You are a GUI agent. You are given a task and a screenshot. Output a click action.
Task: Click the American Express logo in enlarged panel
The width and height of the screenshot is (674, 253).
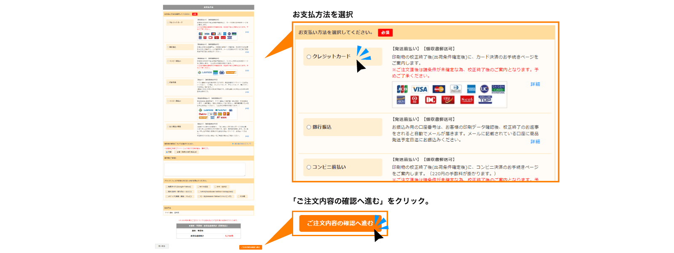471,89
